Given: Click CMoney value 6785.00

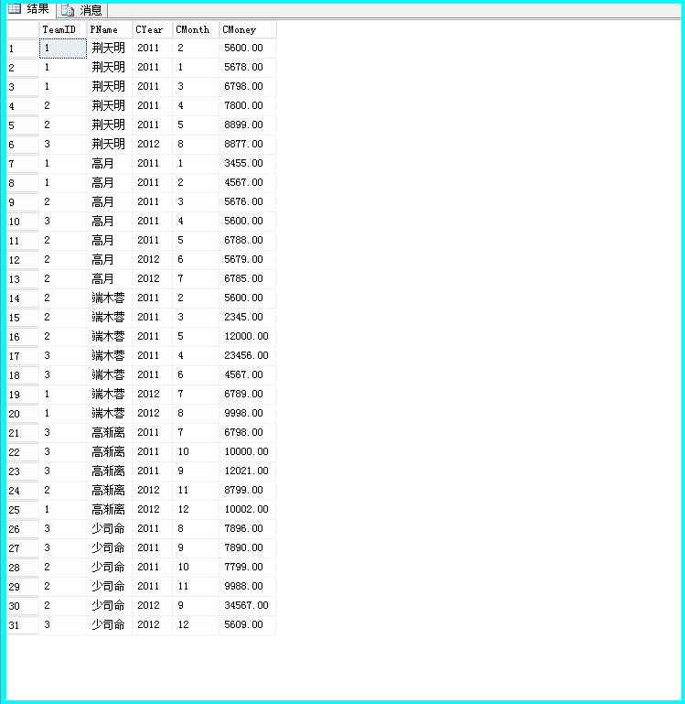Looking at the screenshot, I should click(x=243, y=279).
